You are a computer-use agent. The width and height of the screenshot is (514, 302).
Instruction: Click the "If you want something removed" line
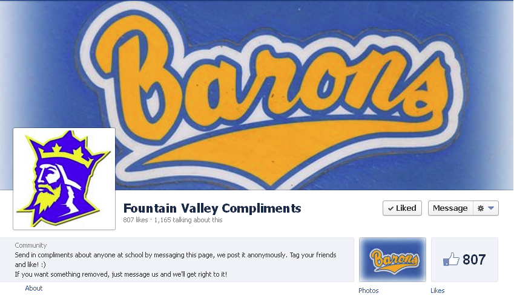(121, 274)
